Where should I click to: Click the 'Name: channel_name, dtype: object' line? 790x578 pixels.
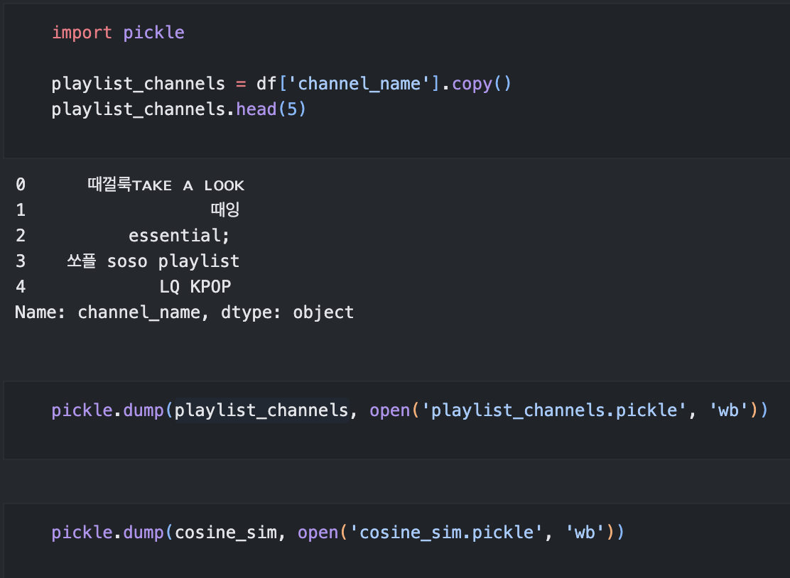(184, 312)
